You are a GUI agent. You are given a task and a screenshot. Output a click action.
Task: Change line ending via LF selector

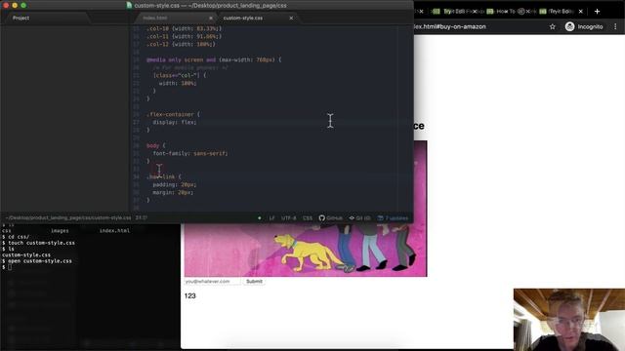coord(271,218)
